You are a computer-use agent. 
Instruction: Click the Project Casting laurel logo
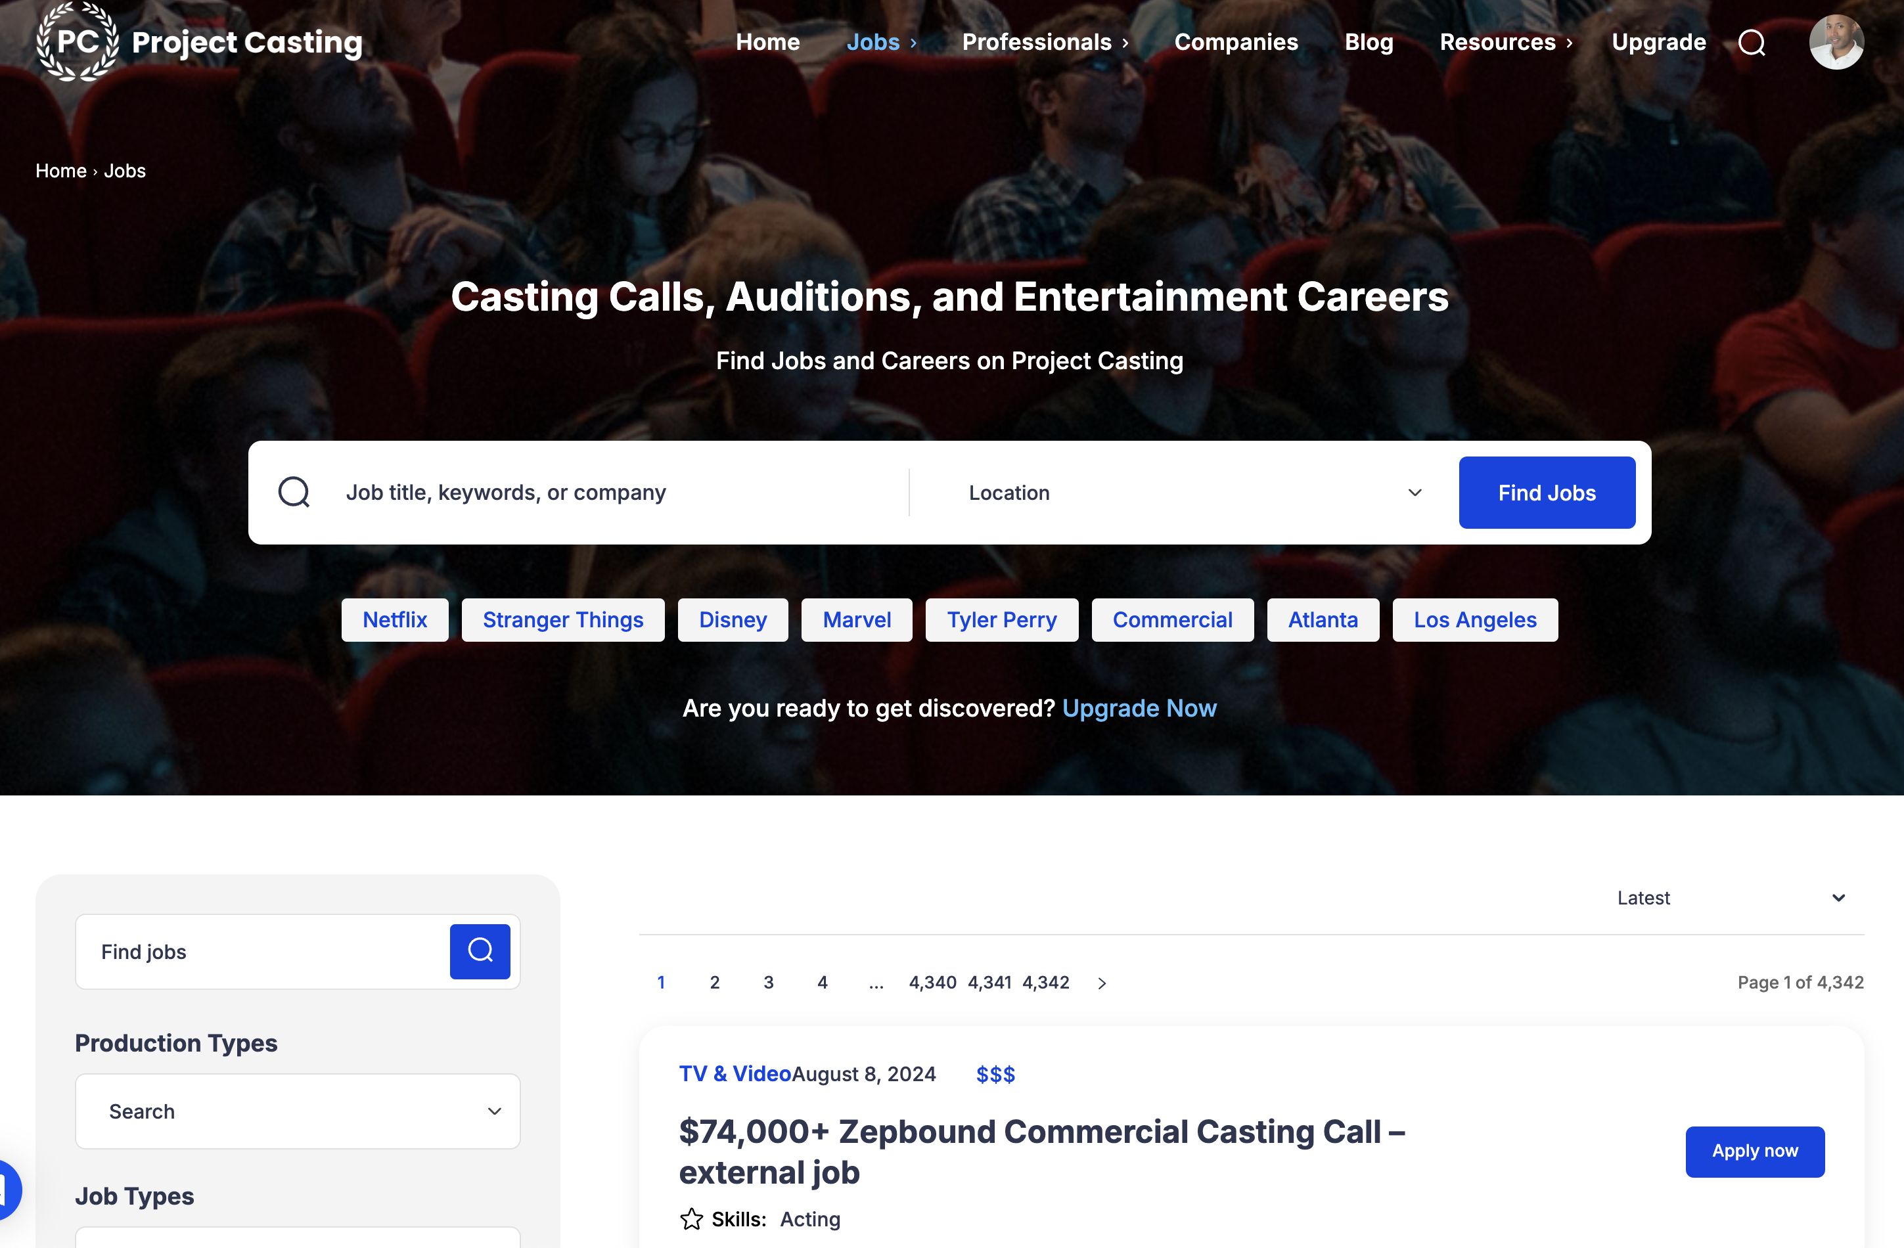click(x=78, y=41)
